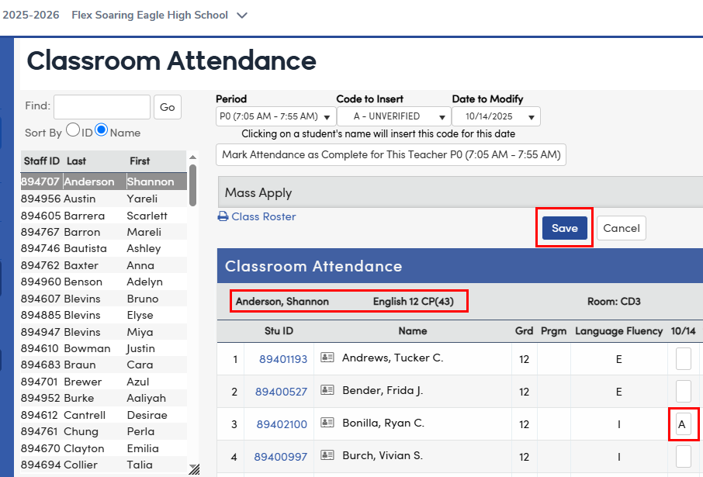The height and width of the screenshot is (477, 703).
Task: Select staff row Cantrell Desirae
Action: point(103,415)
